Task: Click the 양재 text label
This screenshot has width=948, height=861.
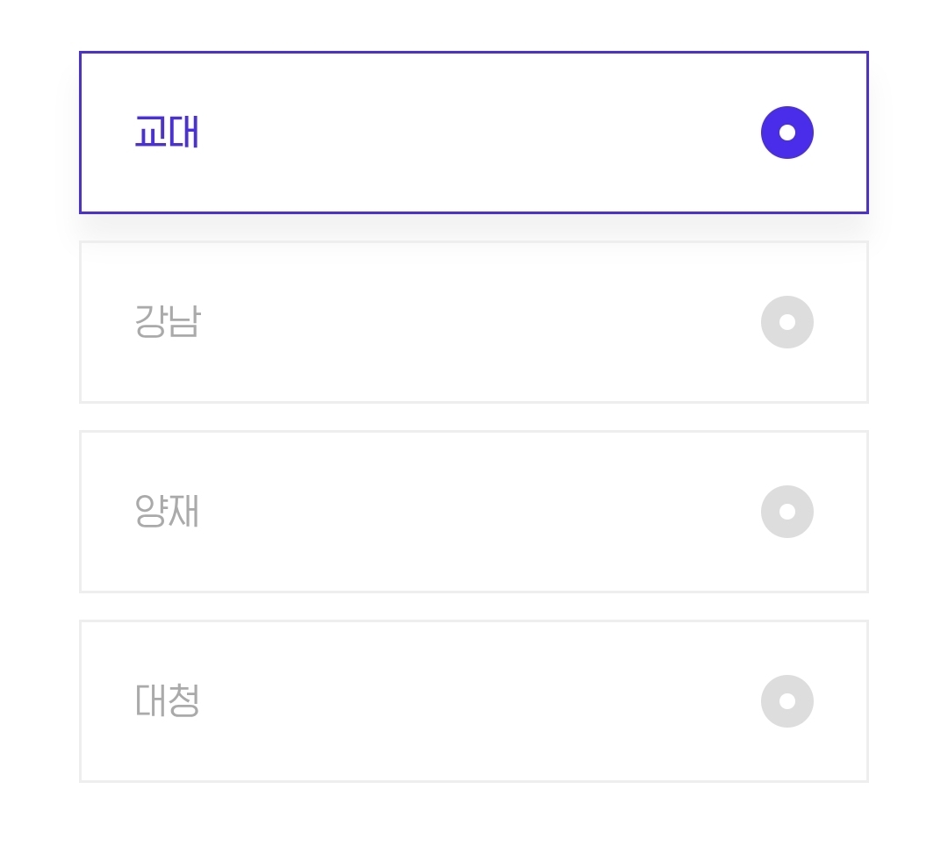Action: pos(168,512)
